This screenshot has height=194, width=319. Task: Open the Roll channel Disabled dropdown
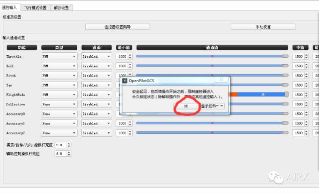click(x=96, y=66)
